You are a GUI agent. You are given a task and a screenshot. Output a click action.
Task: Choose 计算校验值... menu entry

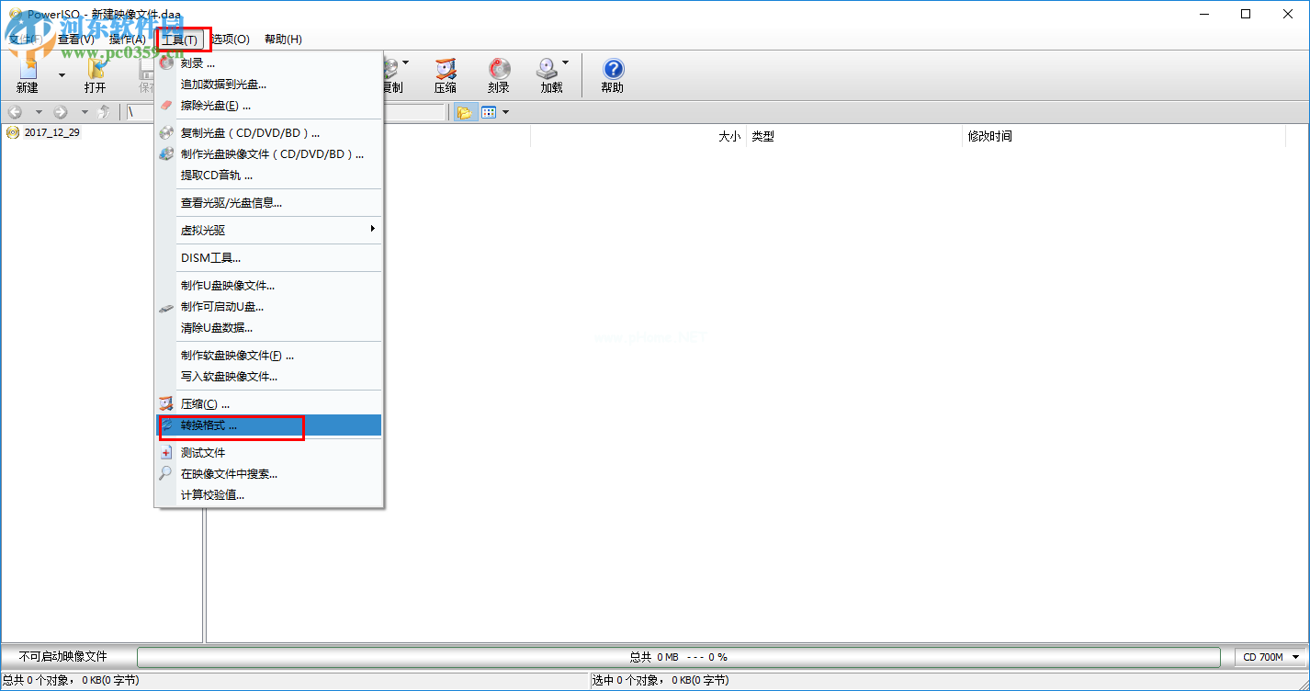point(268,495)
